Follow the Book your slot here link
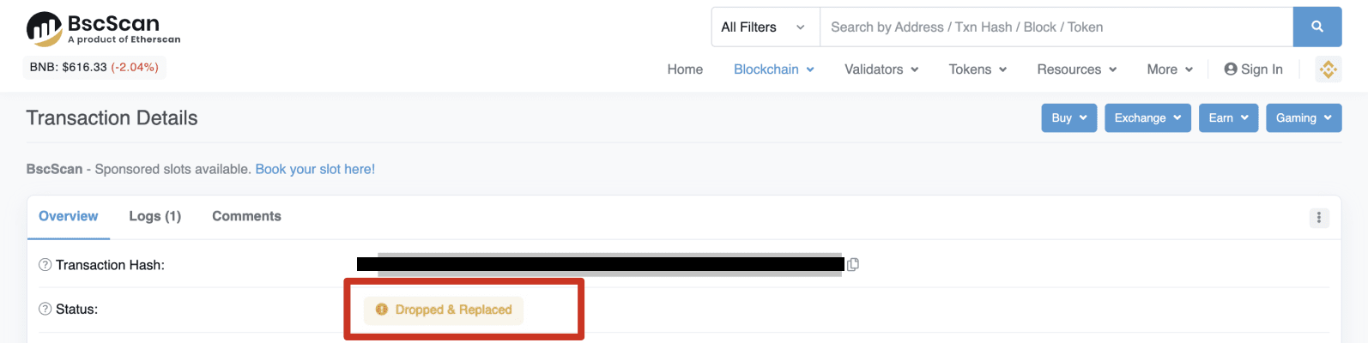Viewport: 1368px width, 343px height. [x=315, y=169]
